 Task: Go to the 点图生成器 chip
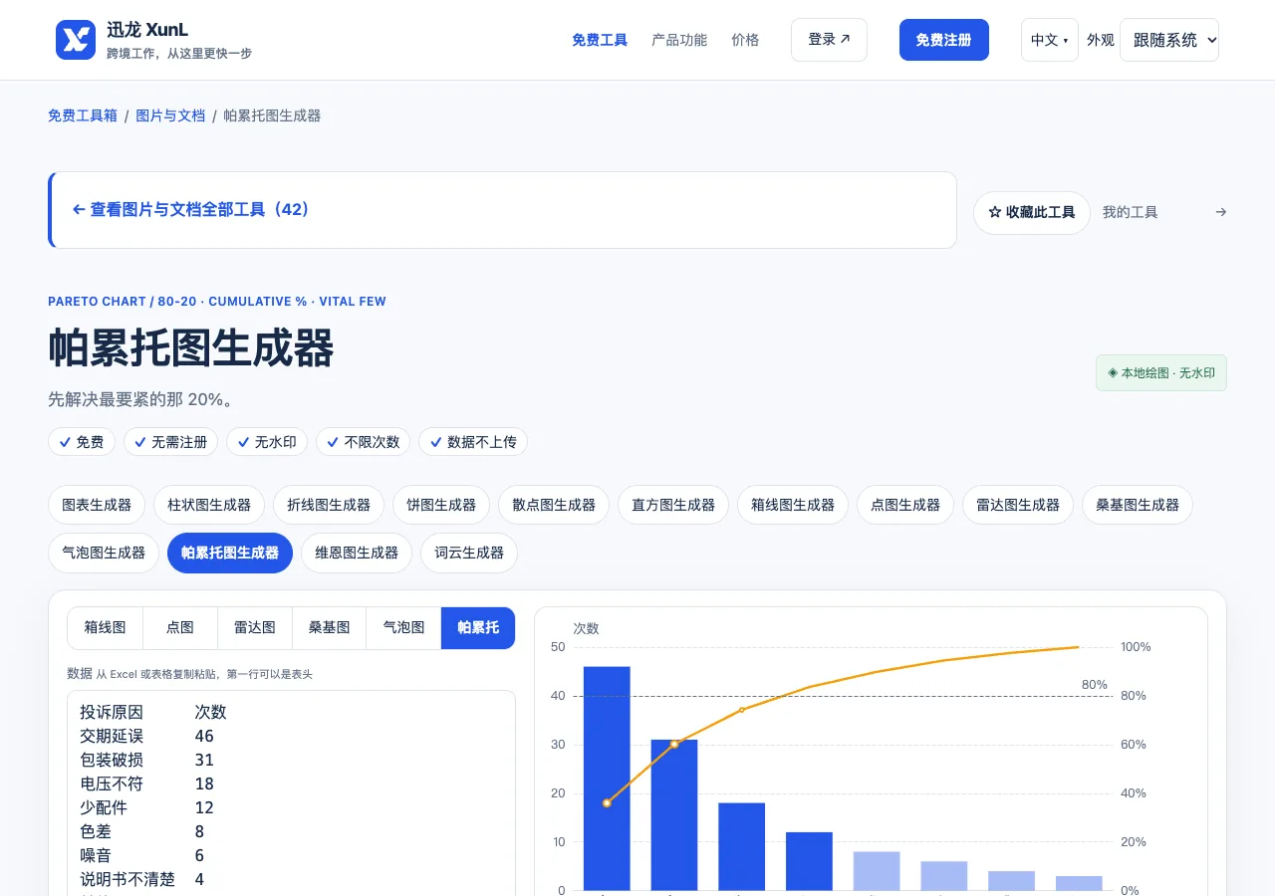[905, 505]
